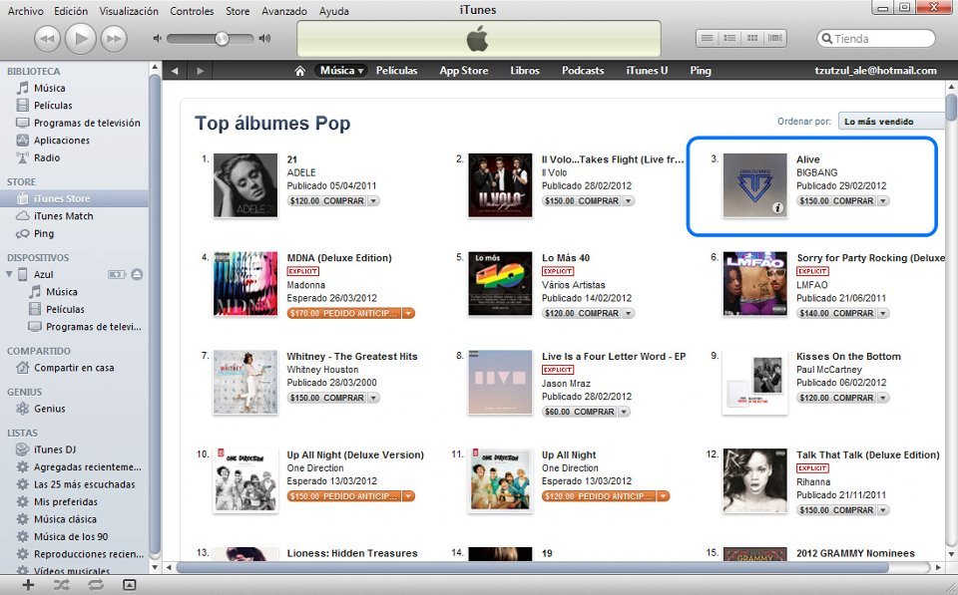Expand options arrow next to ADELE 21 buy button
The width and height of the screenshot is (958, 595).
tap(373, 200)
